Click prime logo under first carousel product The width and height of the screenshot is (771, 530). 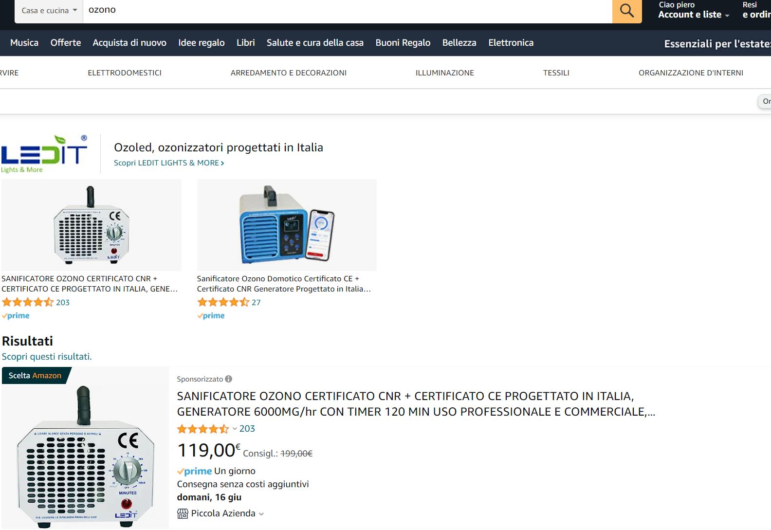(16, 315)
